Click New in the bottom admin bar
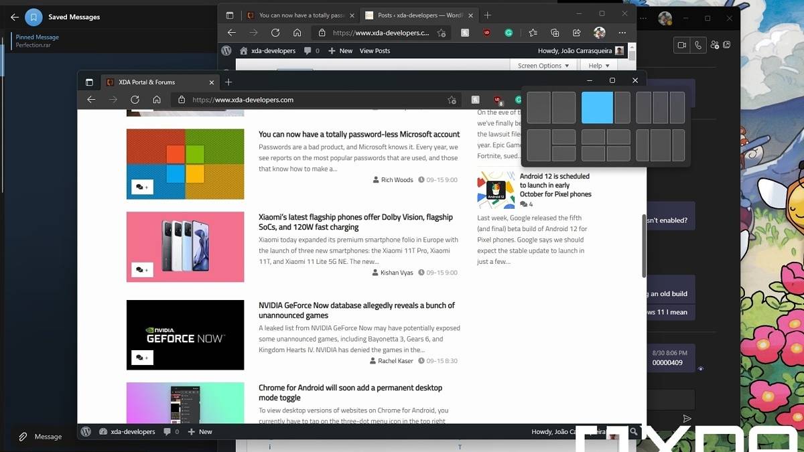This screenshot has height=452, width=804. coord(200,432)
